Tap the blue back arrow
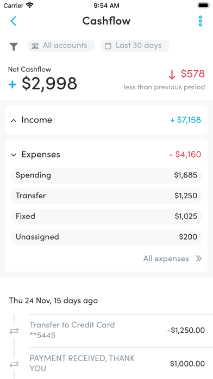Screen dimensions: 213x379 click(x=13, y=21)
